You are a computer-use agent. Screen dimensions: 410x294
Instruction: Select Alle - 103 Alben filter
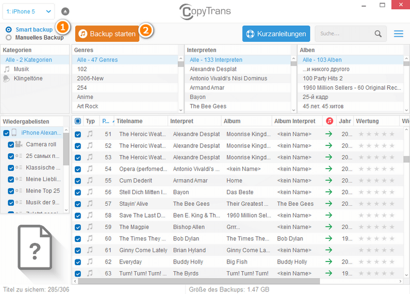click(x=351, y=60)
